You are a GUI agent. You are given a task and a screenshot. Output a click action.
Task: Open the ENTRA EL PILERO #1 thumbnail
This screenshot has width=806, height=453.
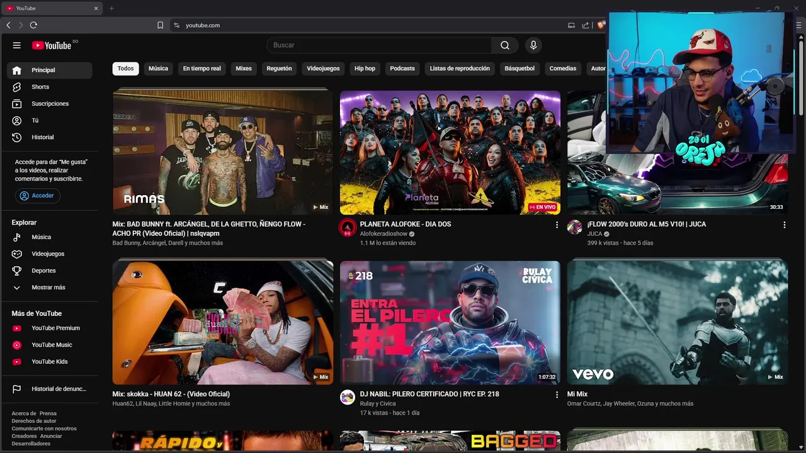pyautogui.click(x=450, y=322)
